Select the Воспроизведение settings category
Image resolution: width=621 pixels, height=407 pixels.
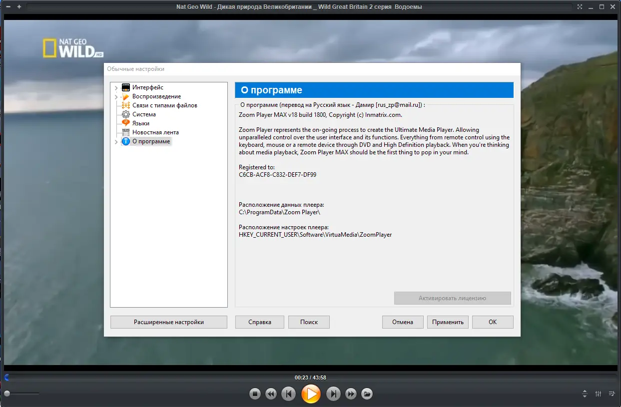point(156,96)
